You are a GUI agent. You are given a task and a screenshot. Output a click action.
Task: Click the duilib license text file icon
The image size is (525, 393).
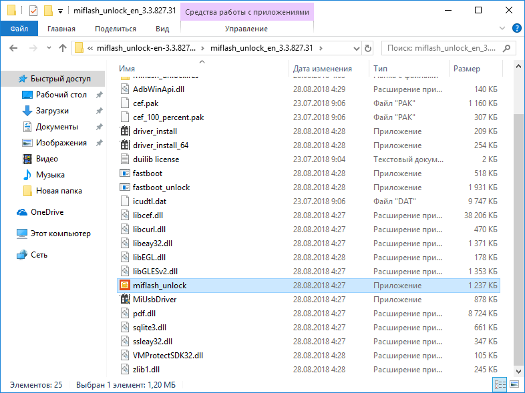(x=124, y=159)
